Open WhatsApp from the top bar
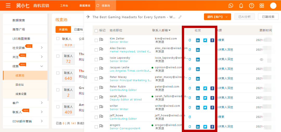Image resolution: width=281 pixels, height=132 pixels. tap(231, 5)
